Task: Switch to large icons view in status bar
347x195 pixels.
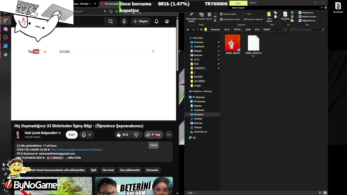Action: (x=325, y=193)
